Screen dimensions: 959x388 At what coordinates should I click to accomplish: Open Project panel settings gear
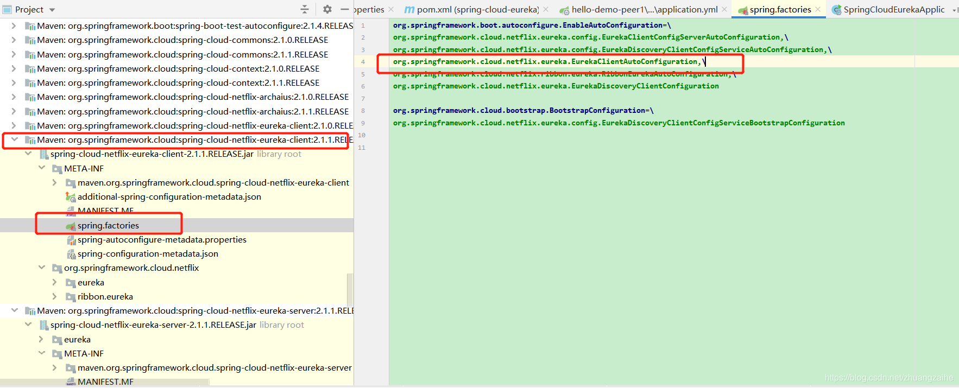coord(327,9)
